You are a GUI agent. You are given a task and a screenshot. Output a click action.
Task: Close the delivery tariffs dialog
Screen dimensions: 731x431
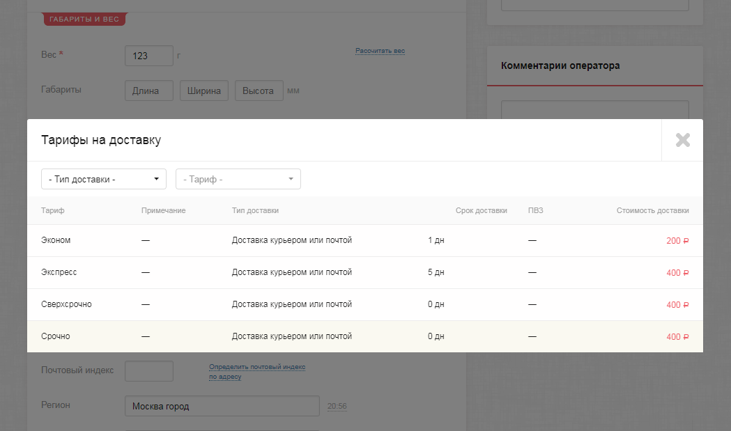pyautogui.click(x=682, y=140)
